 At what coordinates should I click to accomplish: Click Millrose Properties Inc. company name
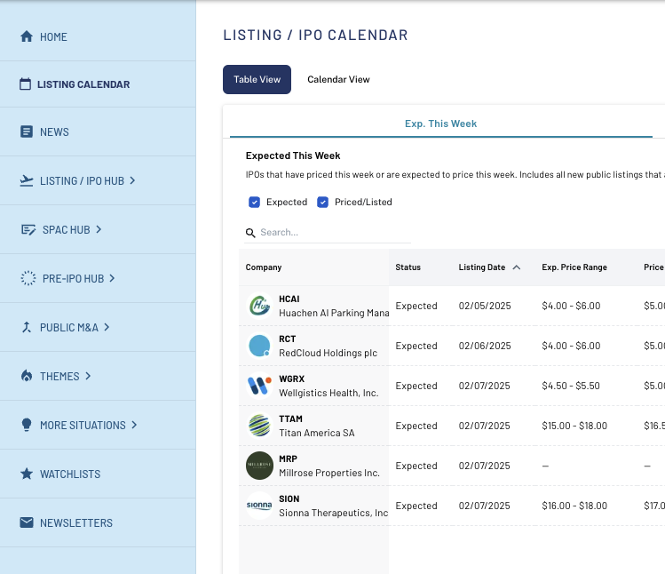(329, 473)
